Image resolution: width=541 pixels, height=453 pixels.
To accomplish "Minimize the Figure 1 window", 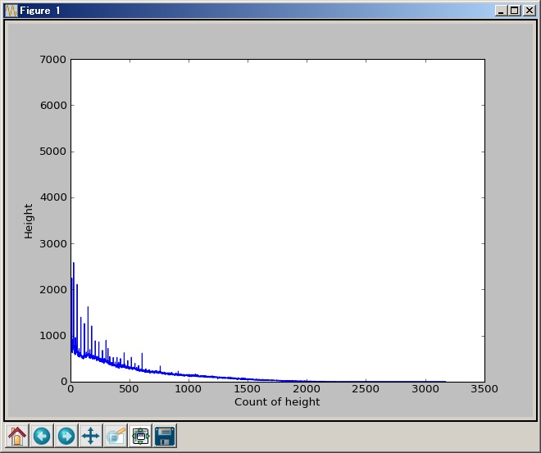I will 502,11.
